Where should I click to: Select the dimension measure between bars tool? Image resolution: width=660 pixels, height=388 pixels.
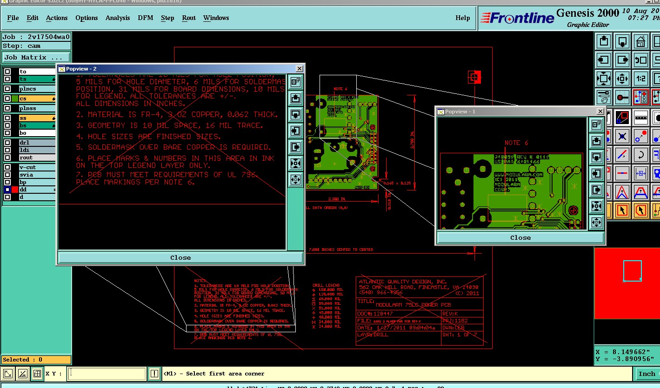coord(641,173)
